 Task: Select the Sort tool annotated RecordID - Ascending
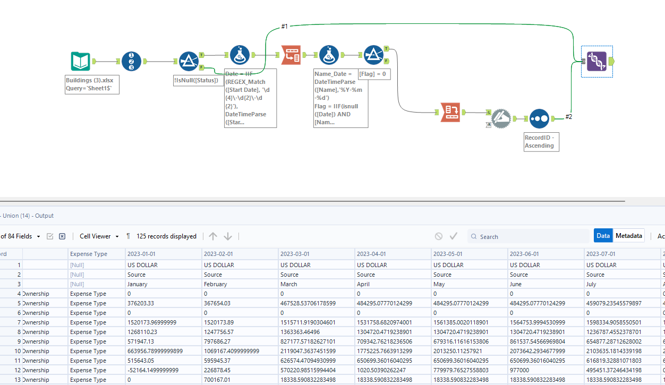[539, 118]
